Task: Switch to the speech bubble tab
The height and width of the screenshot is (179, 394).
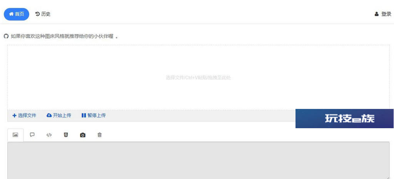Action: (x=32, y=135)
